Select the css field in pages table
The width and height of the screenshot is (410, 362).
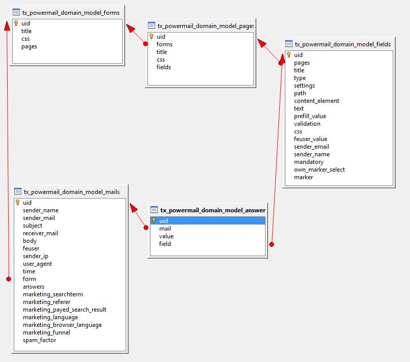click(x=161, y=60)
